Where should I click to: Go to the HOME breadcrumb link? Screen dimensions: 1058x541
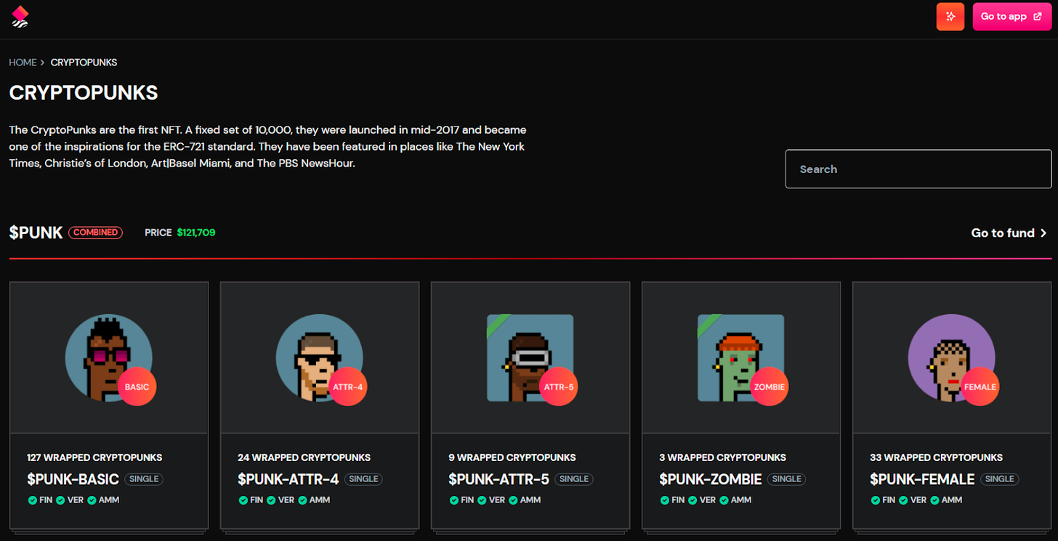(23, 63)
